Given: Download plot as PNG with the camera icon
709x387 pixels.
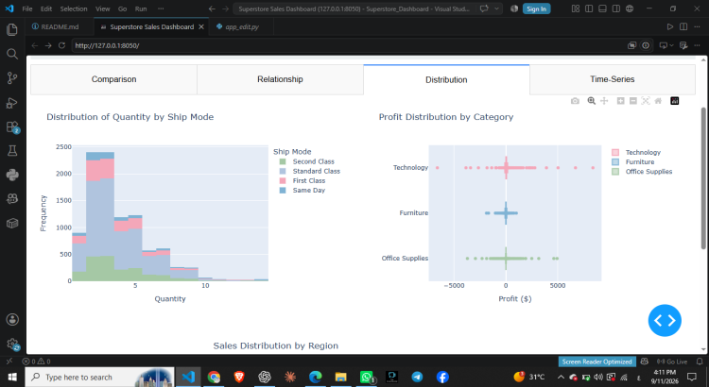Looking at the screenshot, I should coord(575,101).
